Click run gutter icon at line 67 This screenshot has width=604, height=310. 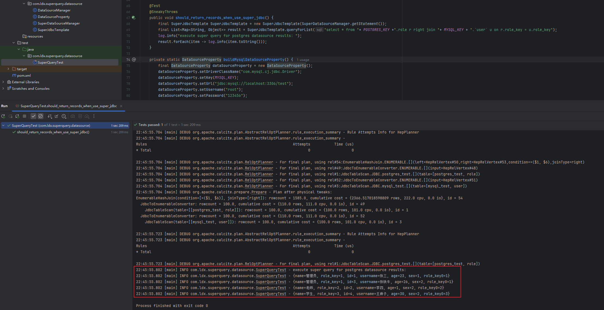[x=134, y=18]
